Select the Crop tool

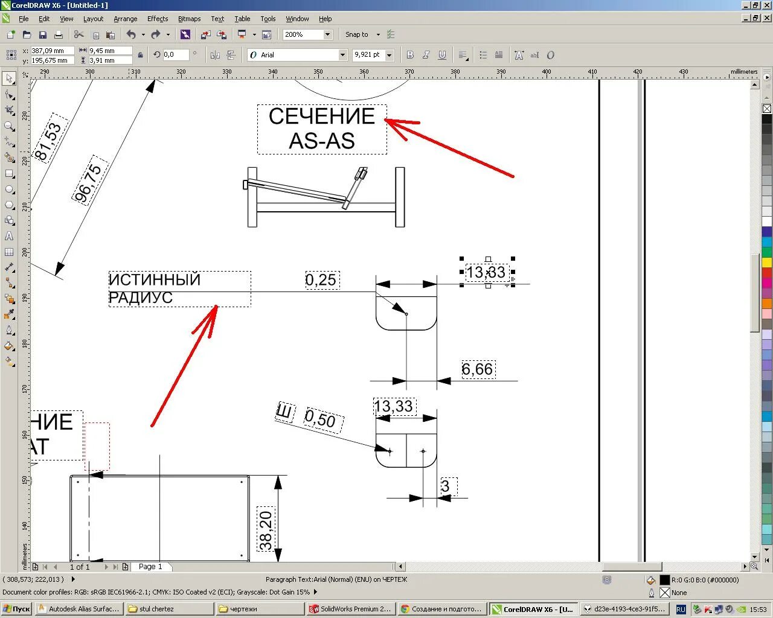pos(9,110)
